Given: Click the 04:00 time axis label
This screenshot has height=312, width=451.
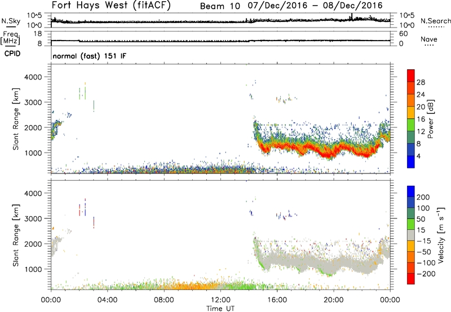Looking at the screenshot, I should 107,300.
